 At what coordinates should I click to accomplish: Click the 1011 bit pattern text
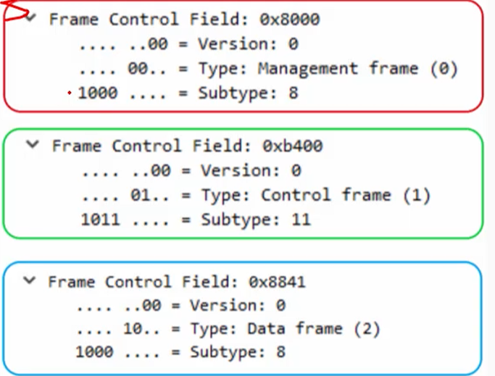point(101,220)
